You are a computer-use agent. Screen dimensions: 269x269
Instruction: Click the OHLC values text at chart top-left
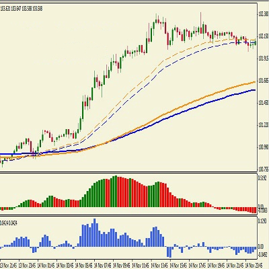tap(22, 9)
